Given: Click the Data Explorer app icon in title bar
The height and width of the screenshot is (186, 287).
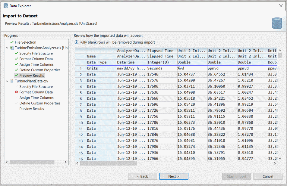Looking at the screenshot, I should pos(6,6).
